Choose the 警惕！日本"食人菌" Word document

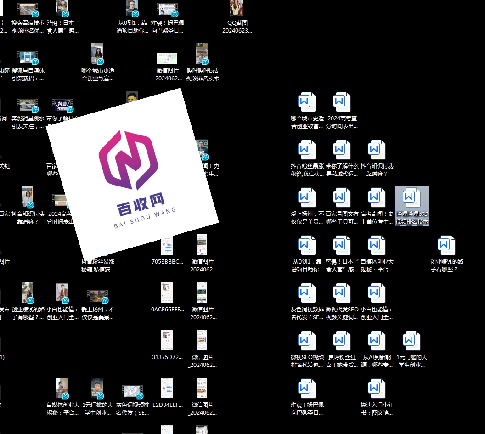coord(342,254)
